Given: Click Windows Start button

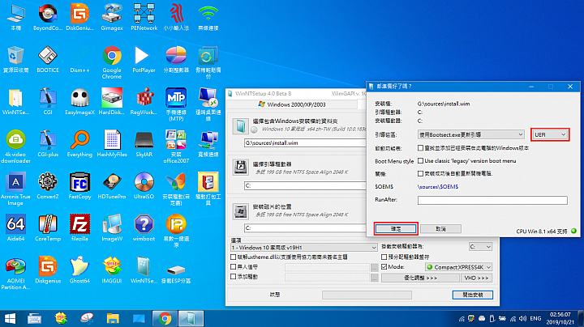Looking at the screenshot, I should pos(10,318).
